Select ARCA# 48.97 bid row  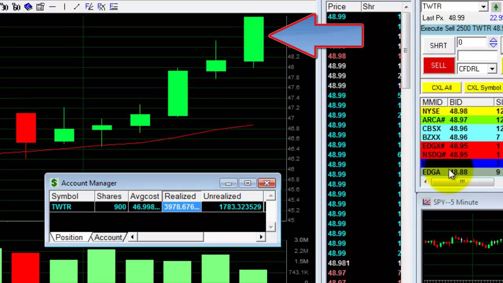pos(462,120)
